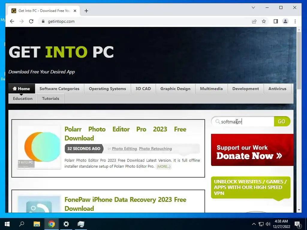Open the monitor app taskbar icon
The image size is (307, 230).
coord(81,224)
